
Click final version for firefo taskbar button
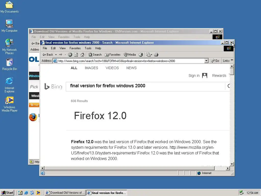(107, 193)
